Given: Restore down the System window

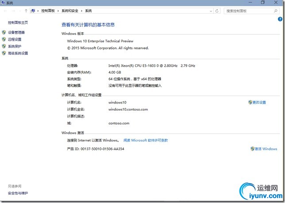Looking at the screenshot, I should pyautogui.click(x=262, y=3).
